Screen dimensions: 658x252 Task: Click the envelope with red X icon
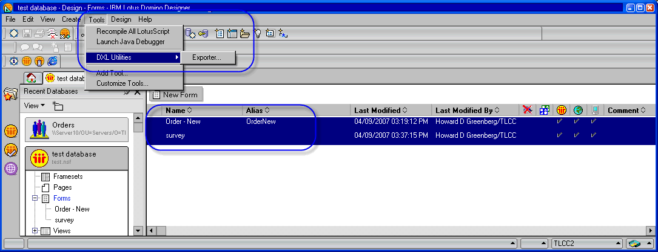click(x=52, y=33)
